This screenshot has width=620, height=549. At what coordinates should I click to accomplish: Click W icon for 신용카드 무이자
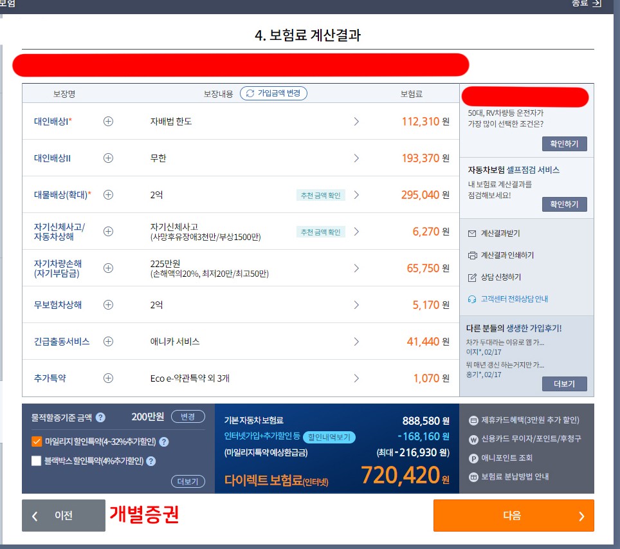(474, 440)
